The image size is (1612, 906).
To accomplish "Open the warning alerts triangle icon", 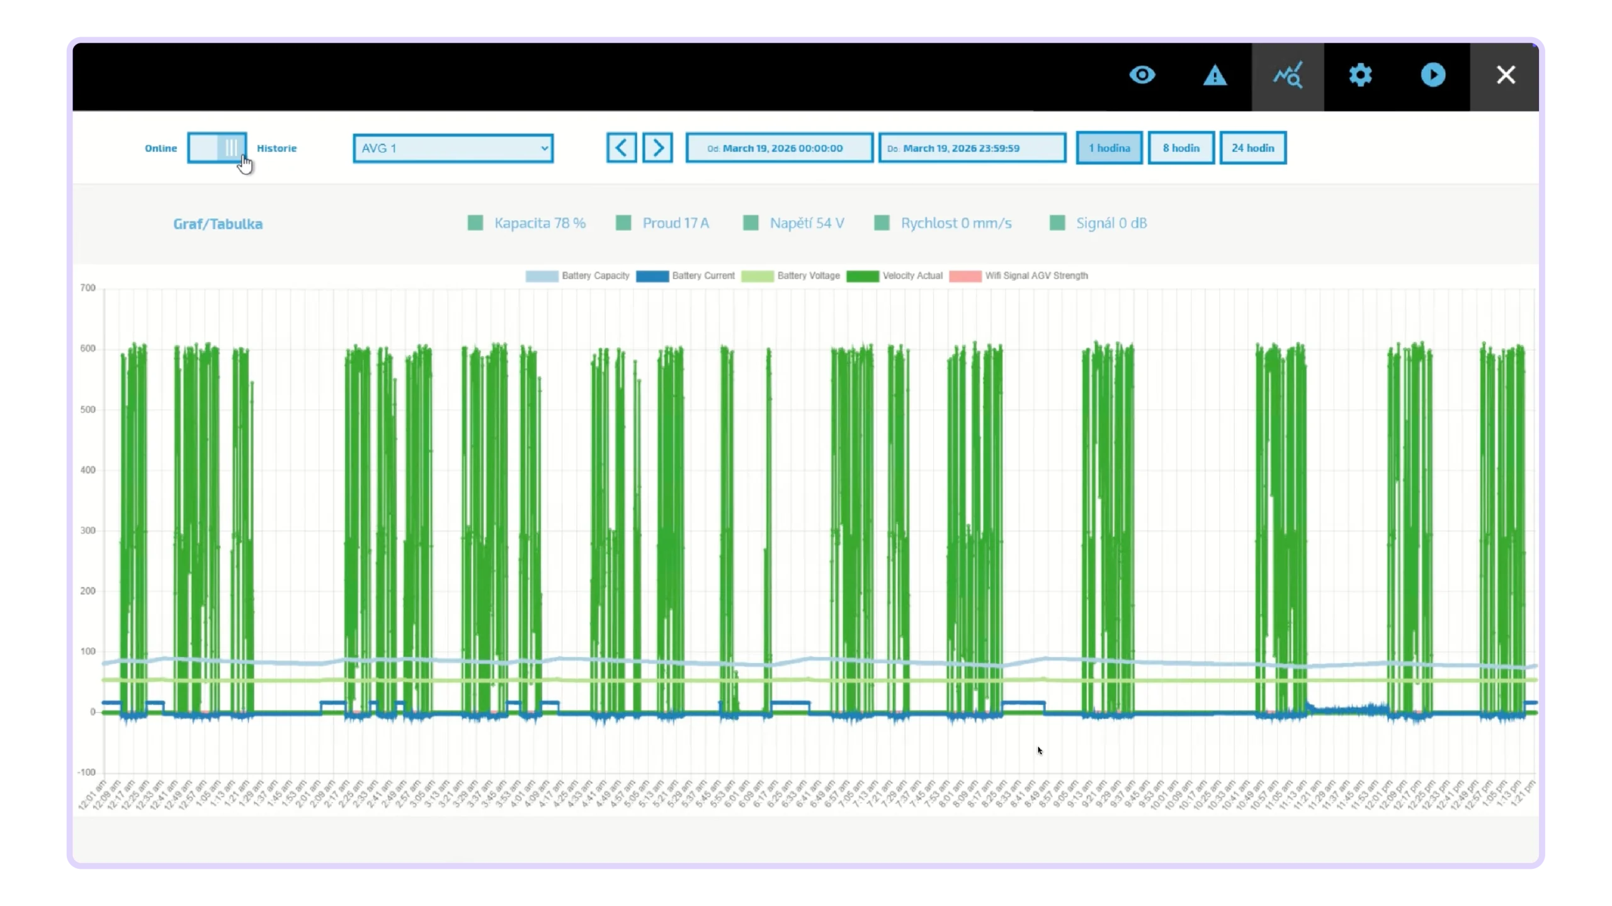I will pos(1215,75).
